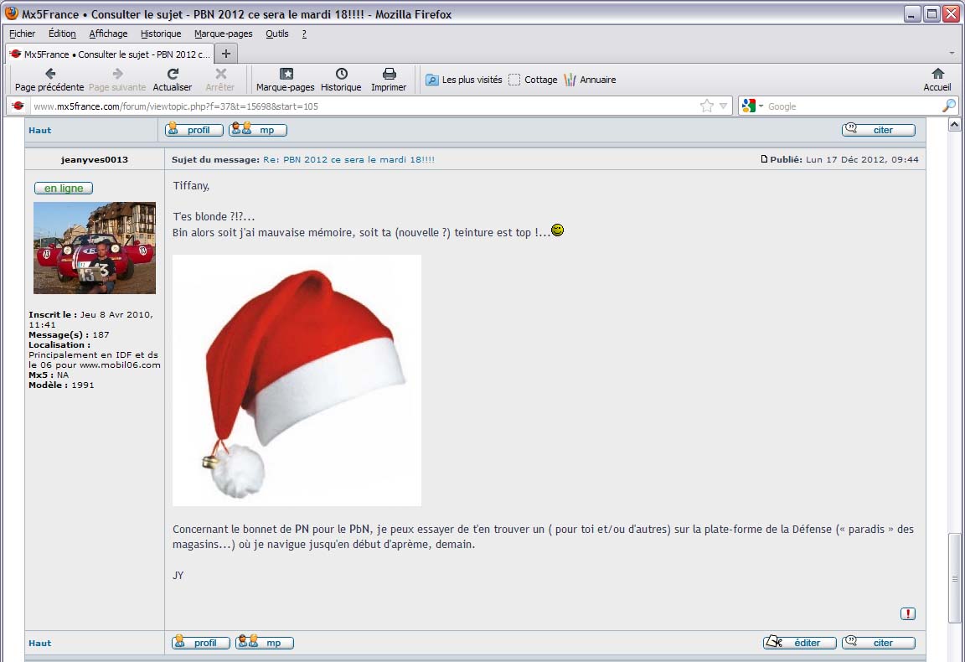The height and width of the screenshot is (662, 965).
Task: Open the Annuaire bookmark
Action: coord(590,80)
